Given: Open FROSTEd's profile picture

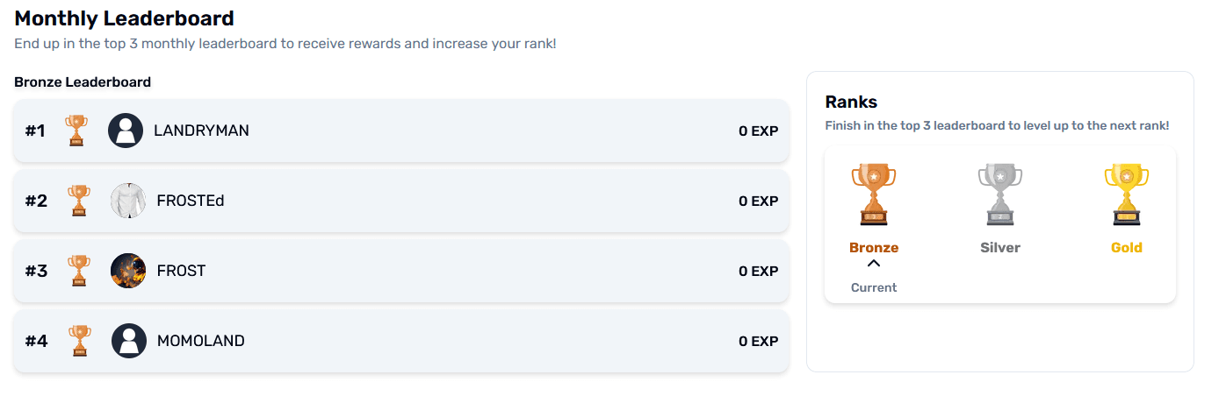Looking at the screenshot, I should coord(128,201).
